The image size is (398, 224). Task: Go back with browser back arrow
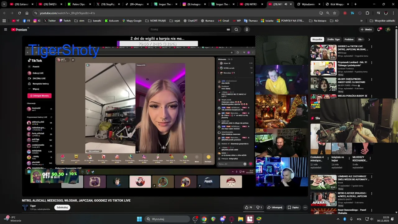pos(4,13)
